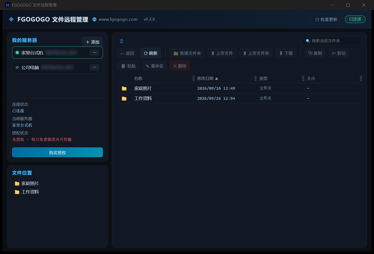This screenshot has height=254, width=374.
Task: Click the date 2026/09/26 12:54
Action: [216, 98]
